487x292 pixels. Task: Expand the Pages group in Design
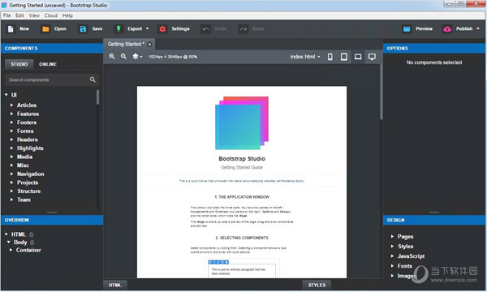[392, 237]
